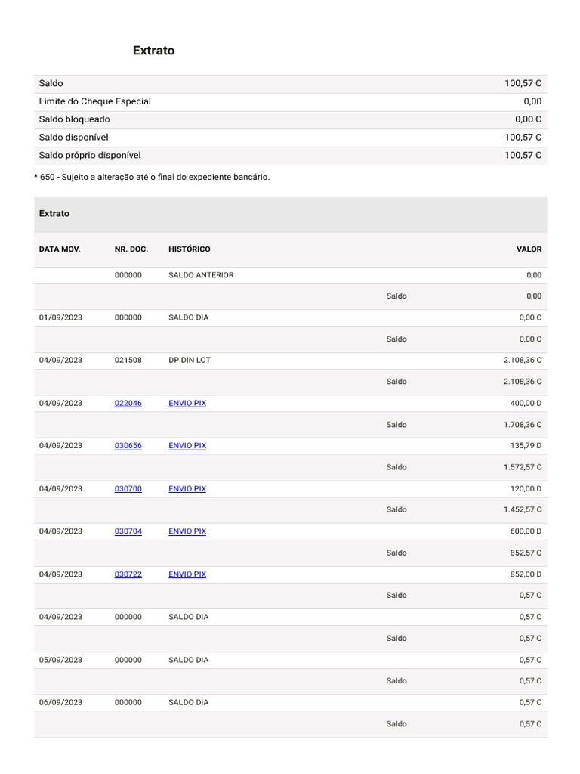The image size is (580, 774).
Task: Click the DATA MOV. column header
Action: pyautogui.click(x=60, y=249)
